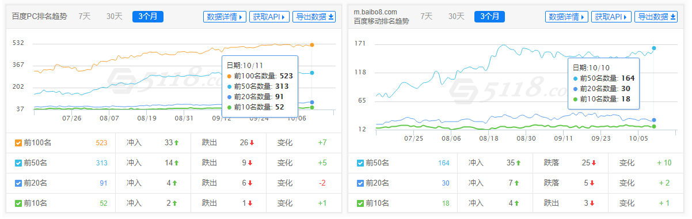692x219 pixels.
Task: Export PC ranking data via 导出数据
Action: pos(314,17)
